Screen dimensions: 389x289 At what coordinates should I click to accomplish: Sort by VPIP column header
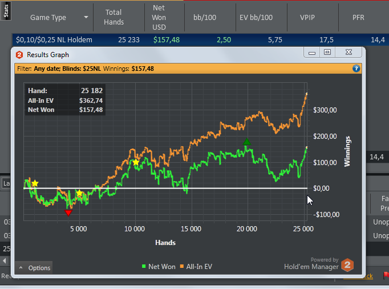[x=307, y=17]
